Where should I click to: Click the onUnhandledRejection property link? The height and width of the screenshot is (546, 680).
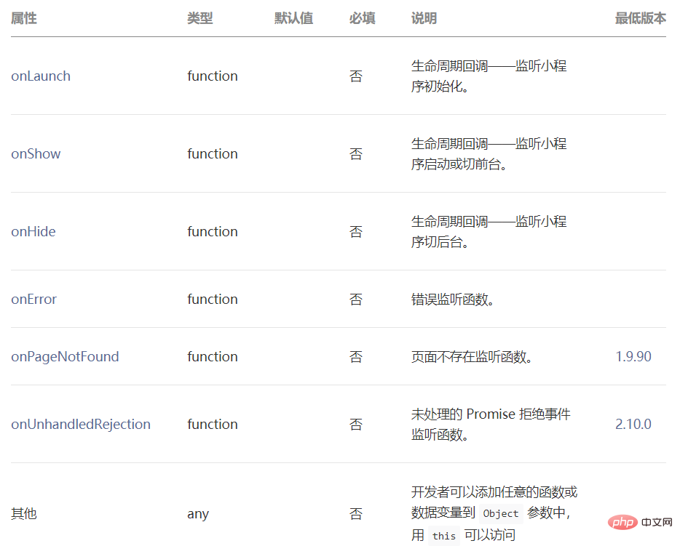81,424
